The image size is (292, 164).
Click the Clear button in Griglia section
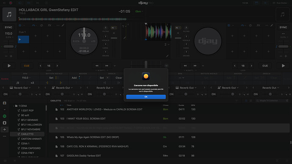[x=118, y=78]
